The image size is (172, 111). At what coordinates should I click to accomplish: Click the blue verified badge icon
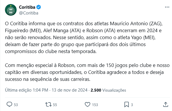[x=38, y=7]
